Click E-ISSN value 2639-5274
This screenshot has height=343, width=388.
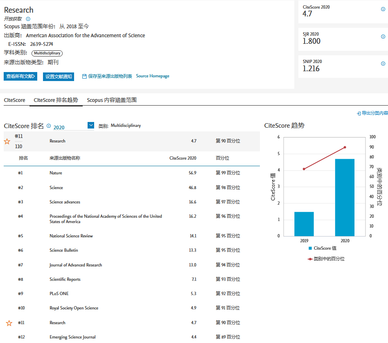[42, 44]
